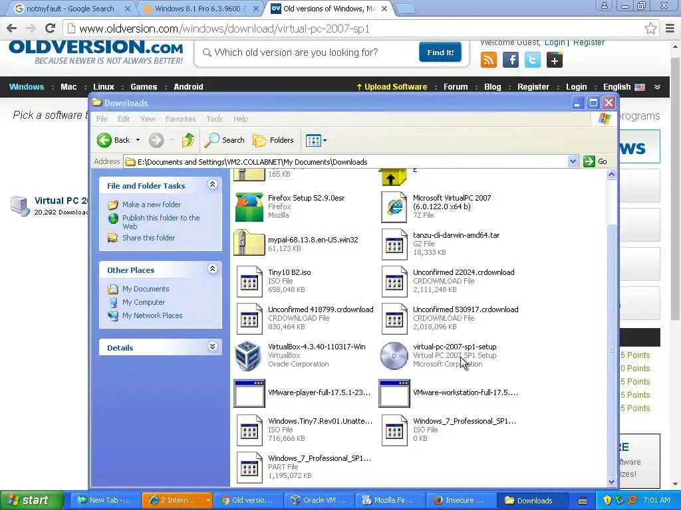The height and width of the screenshot is (510, 681).
Task: Open the Back history dropdown arrow
Action: point(138,140)
